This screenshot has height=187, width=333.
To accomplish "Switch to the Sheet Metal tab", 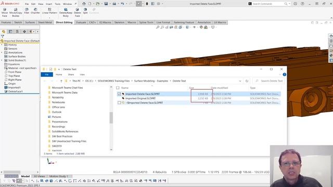I will pos(45,22).
